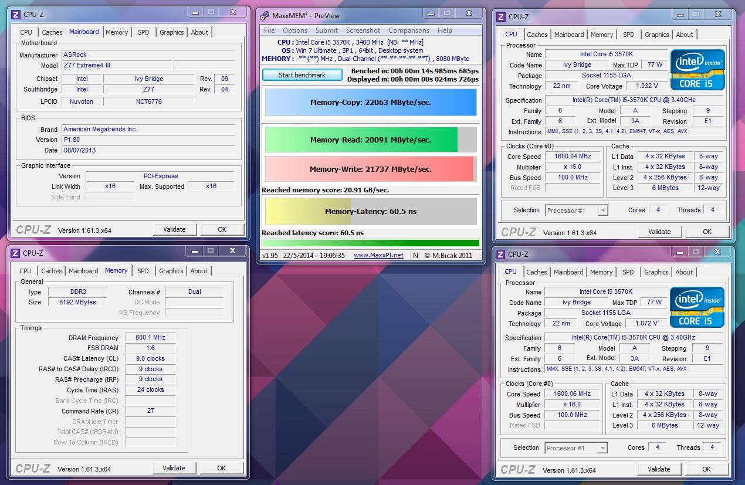This screenshot has width=745, height=485.
Task: Select Memory tab in Mainboard window
Action: pos(117,32)
